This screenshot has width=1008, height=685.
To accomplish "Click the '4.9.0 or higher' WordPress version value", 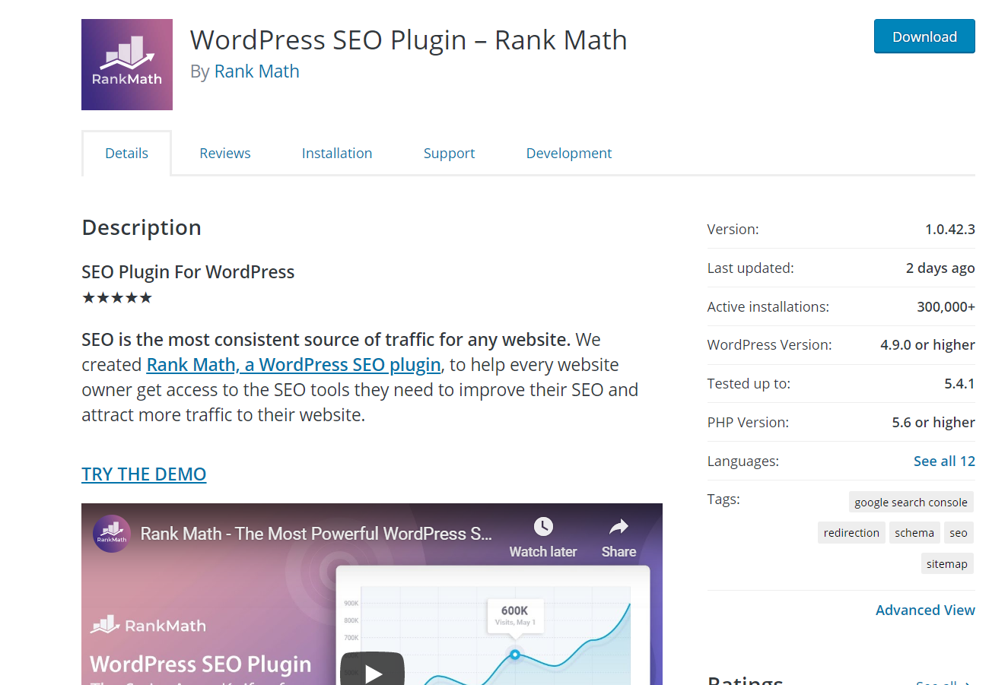I will pos(927,344).
